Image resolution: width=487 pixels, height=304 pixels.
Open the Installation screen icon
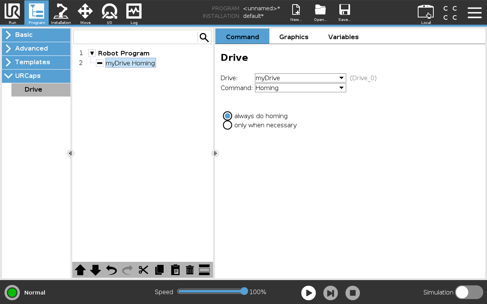coord(61,13)
